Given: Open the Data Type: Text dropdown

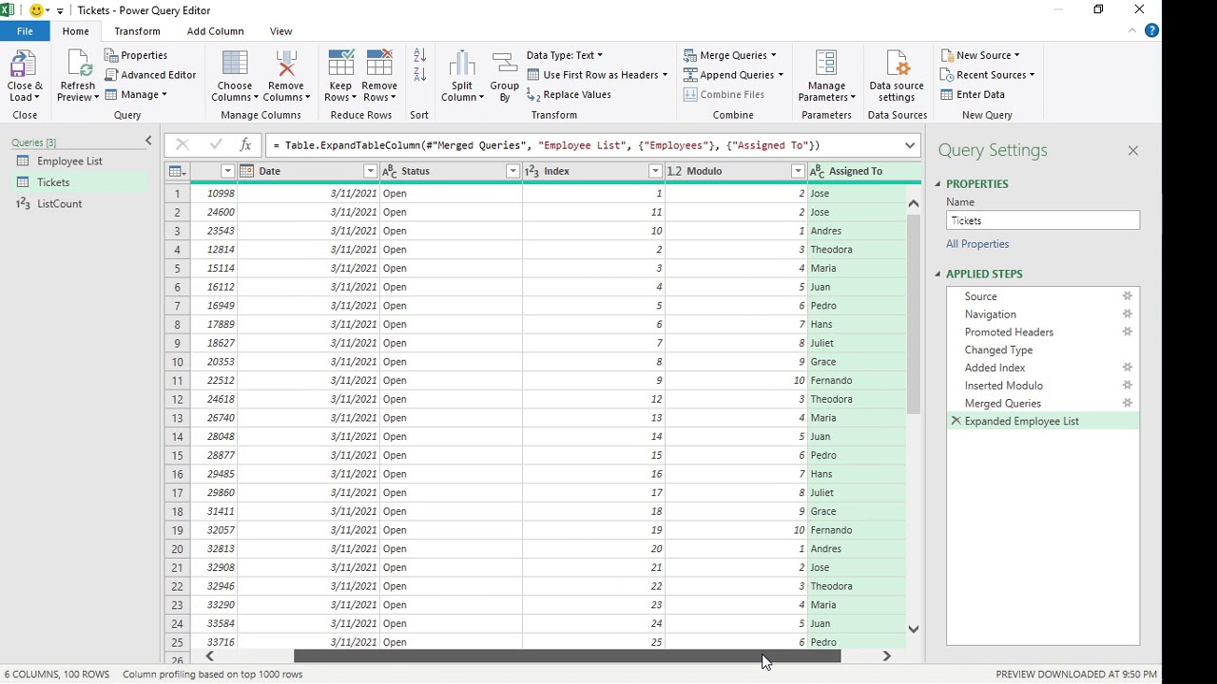Looking at the screenshot, I should click(x=565, y=55).
